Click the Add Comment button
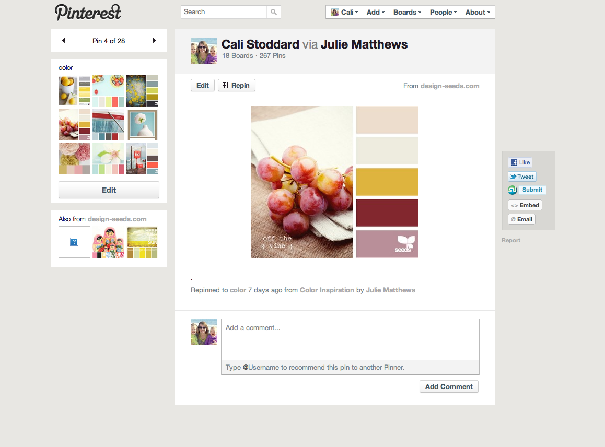Screen dimensions: 605x447 (x=449, y=386)
